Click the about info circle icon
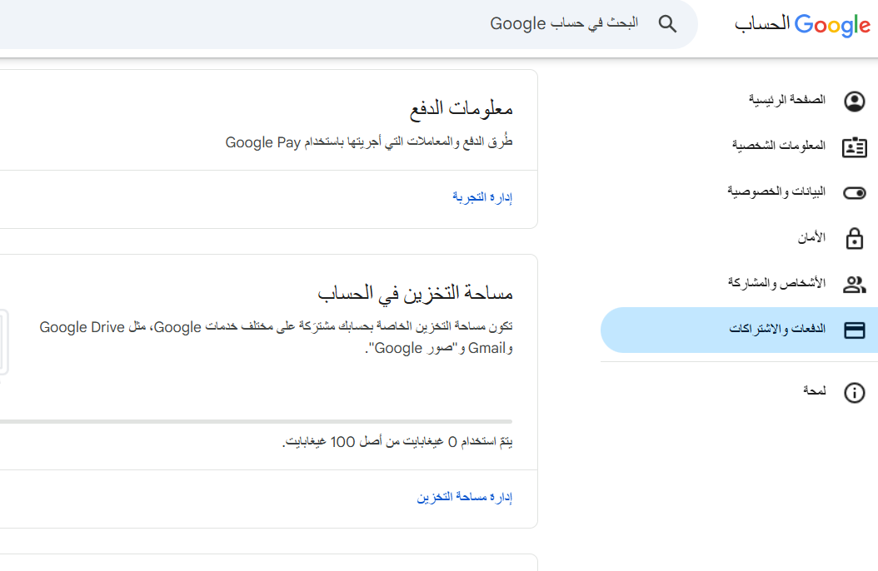The height and width of the screenshot is (571, 878). [x=855, y=393]
